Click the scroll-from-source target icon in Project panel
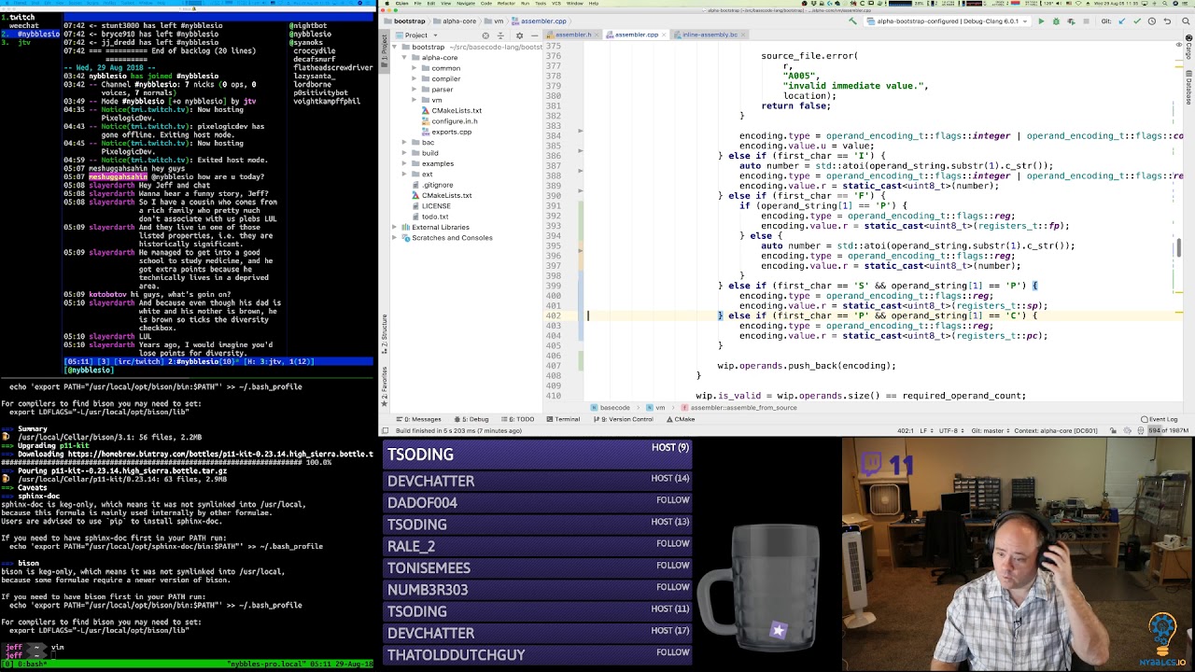Screen dimensions: 1195x672 coord(485,35)
